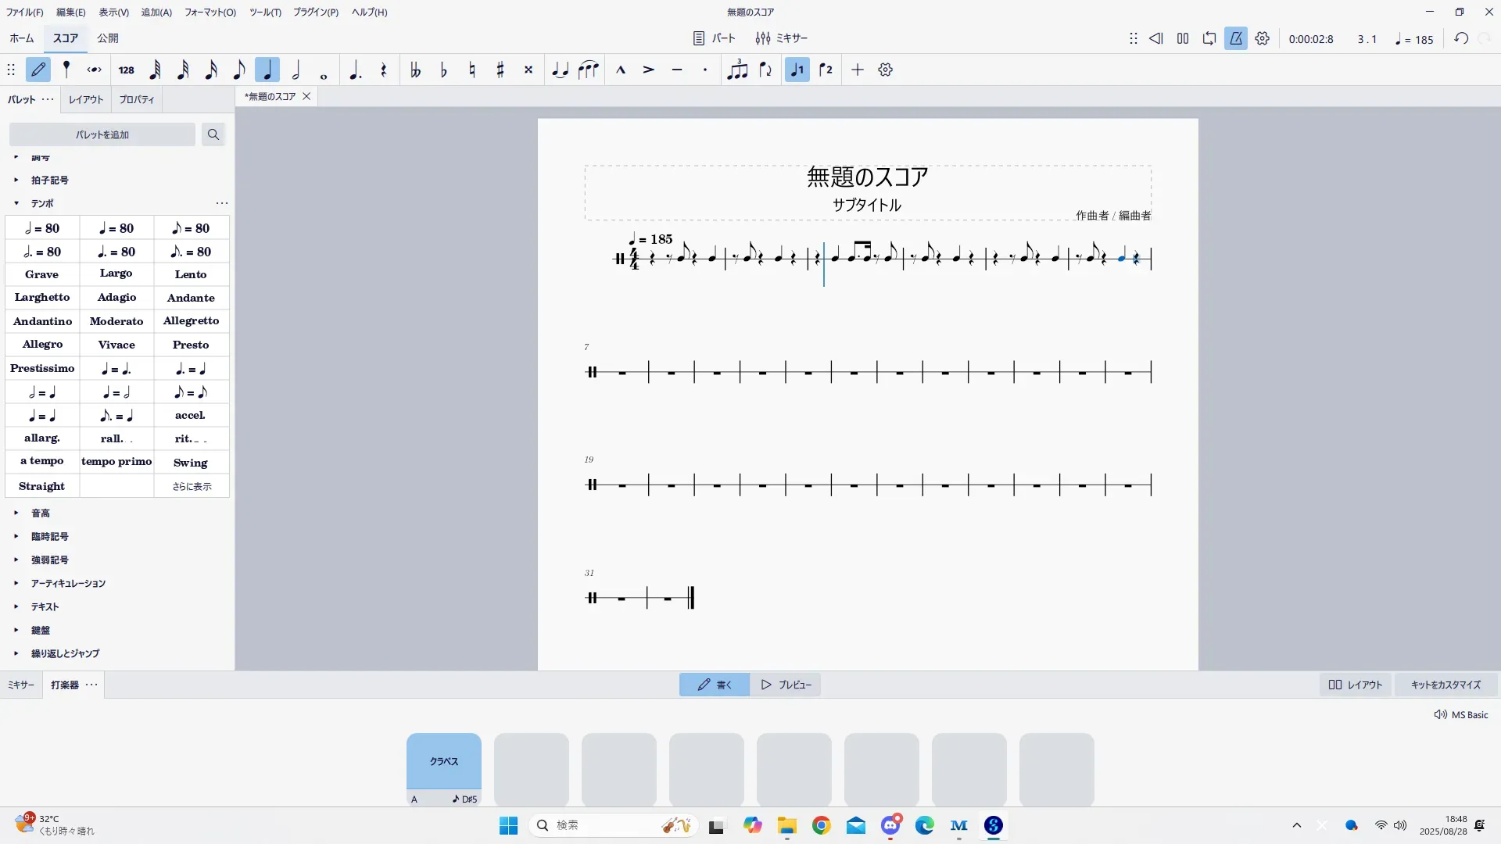1501x844 pixels.
Task: Click the sharp accidental icon
Action: click(x=500, y=70)
